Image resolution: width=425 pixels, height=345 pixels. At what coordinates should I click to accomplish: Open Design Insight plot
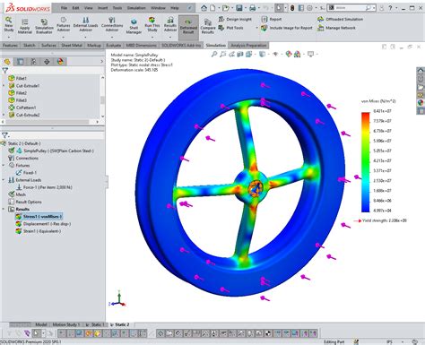pos(235,19)
